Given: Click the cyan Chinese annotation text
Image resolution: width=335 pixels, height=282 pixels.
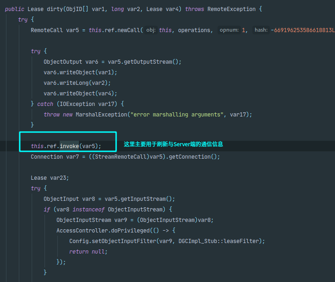Looking at the screenshot, I should coord(173,144).
